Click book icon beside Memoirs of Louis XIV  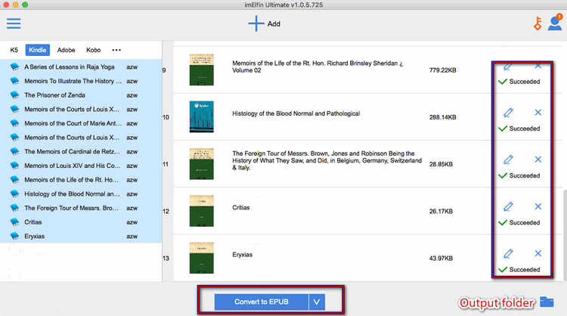(14, 166)
